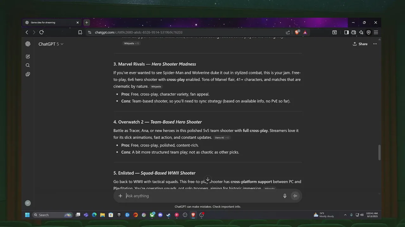Open Steam from the taskbar
Image resolution: width=405 pixels, height=227 pixels.
click(168, 215)
